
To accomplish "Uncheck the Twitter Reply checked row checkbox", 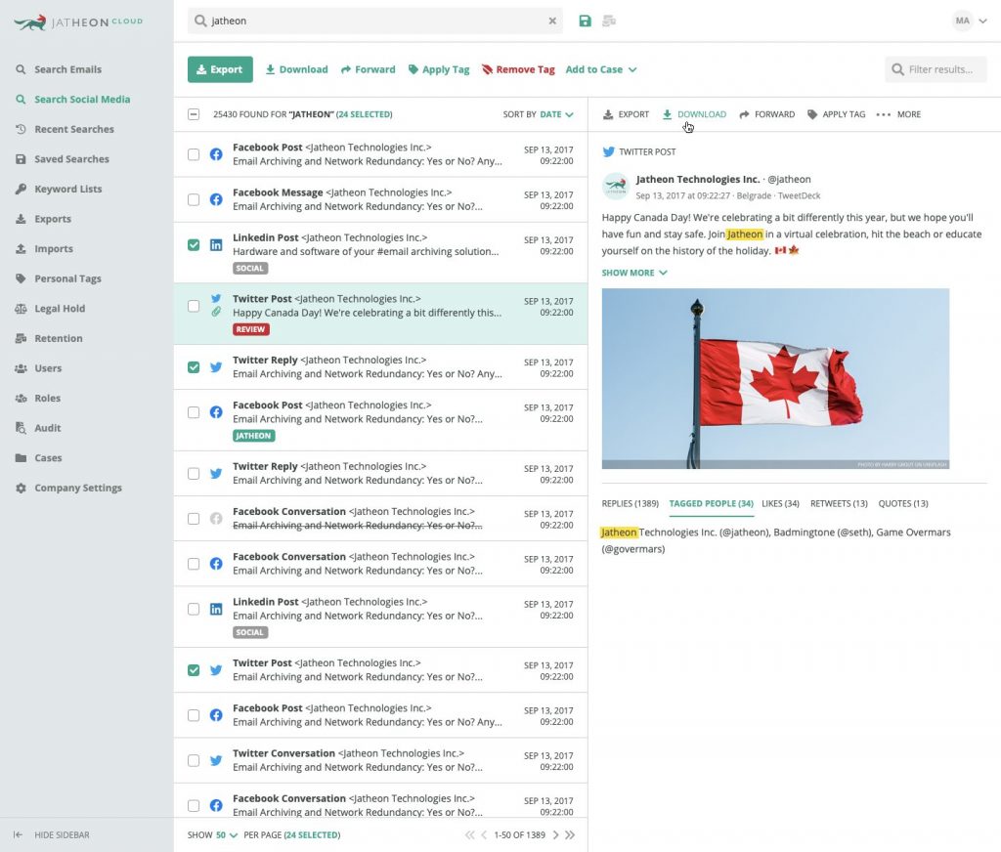I will click(194, 367).
